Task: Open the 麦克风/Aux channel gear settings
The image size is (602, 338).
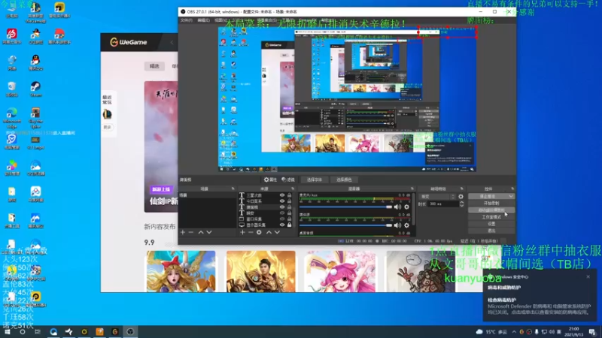Action: 406,207
